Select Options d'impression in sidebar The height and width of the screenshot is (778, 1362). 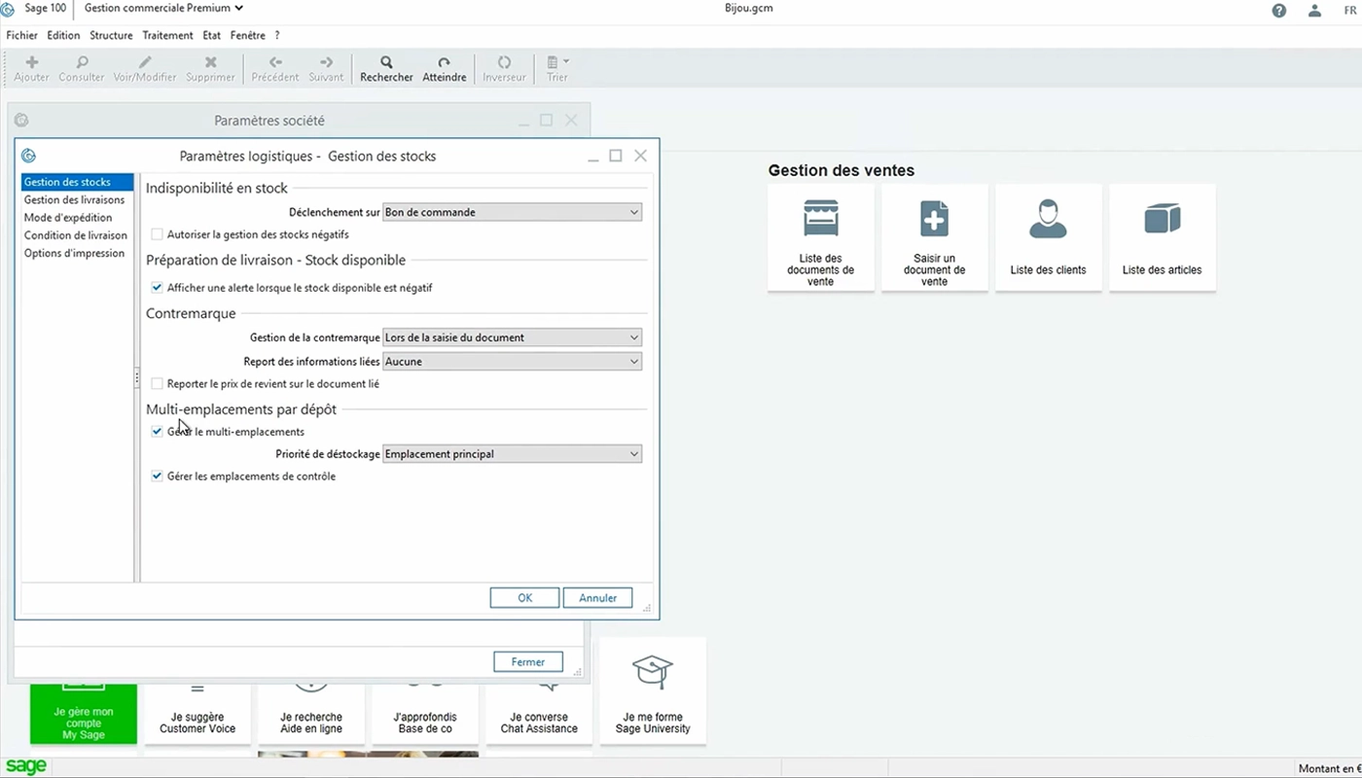pos(77,253)
